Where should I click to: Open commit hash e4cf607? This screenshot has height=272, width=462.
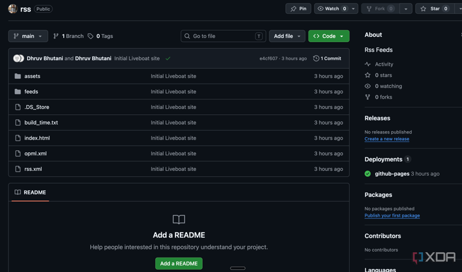pyautogui.click(x=268, y=58)
